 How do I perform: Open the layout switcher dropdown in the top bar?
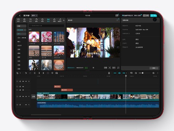117,15
